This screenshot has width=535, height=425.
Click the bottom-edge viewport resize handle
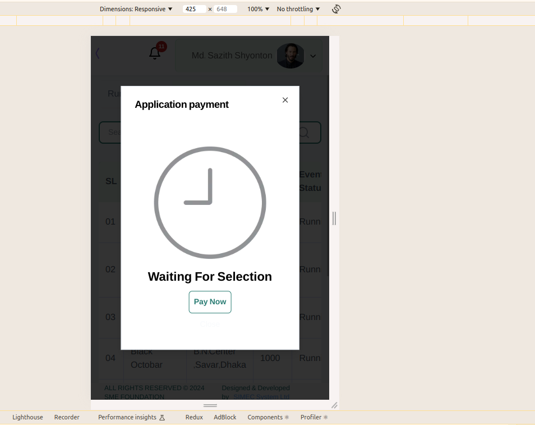click(210, 405)
